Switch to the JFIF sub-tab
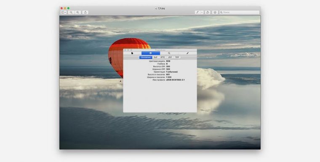The width and height of the screenshot is (320, 162). tap(170, 57)
